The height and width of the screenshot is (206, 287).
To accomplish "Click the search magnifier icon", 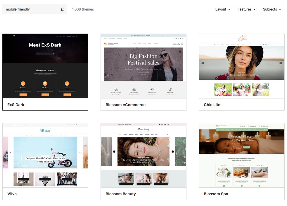I will [62, 9].
